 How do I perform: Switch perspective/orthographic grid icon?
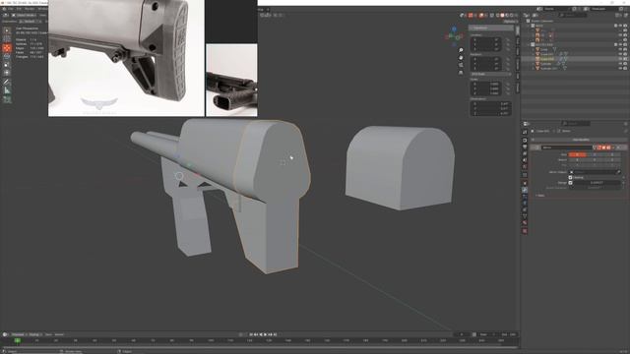(461, 73)
